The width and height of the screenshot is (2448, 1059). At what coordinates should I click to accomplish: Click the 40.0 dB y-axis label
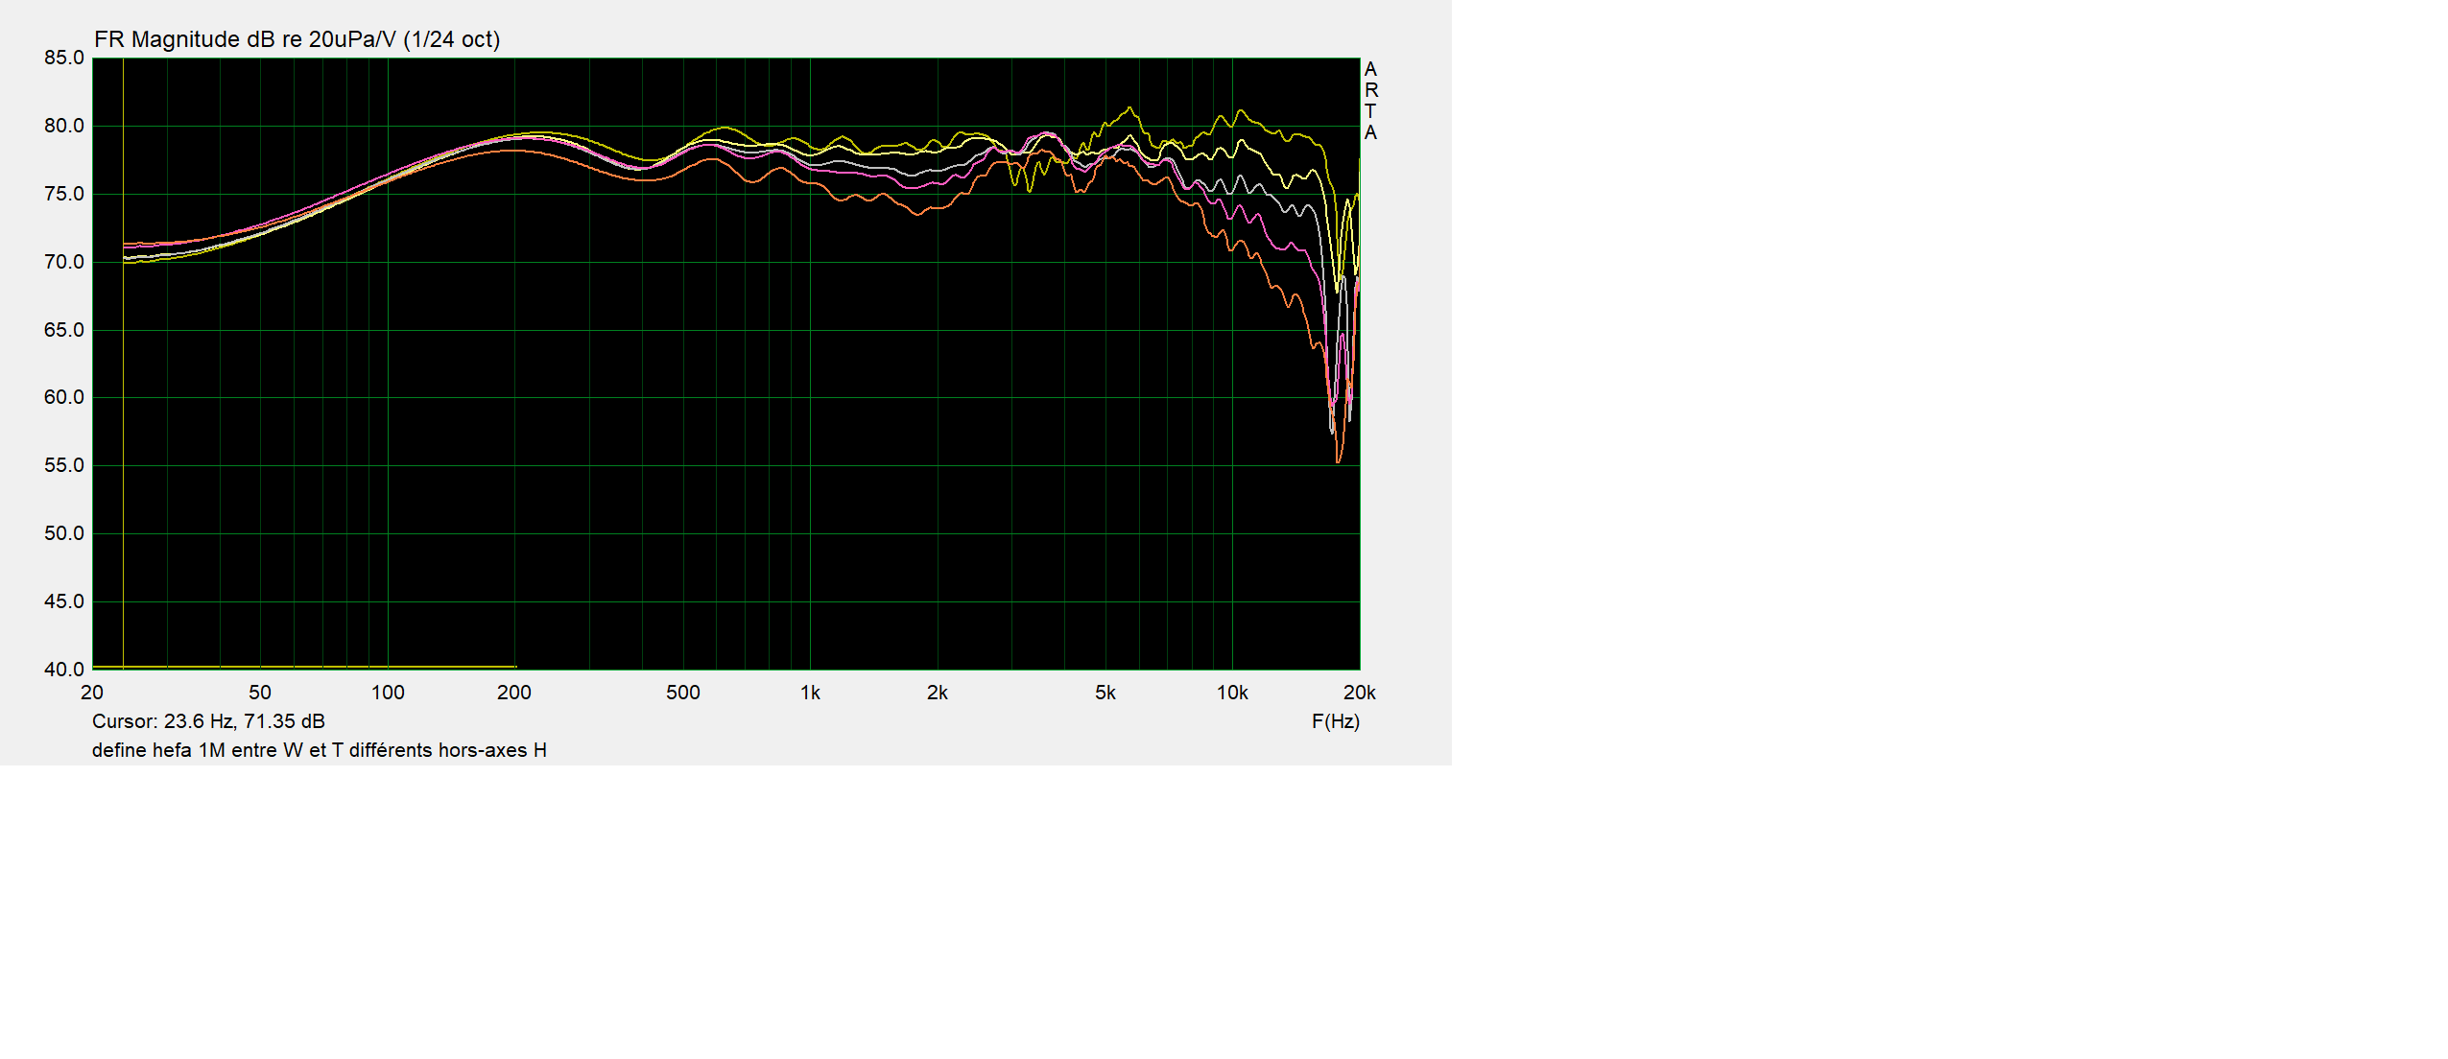pyautogui.click(x=64, y=670)
